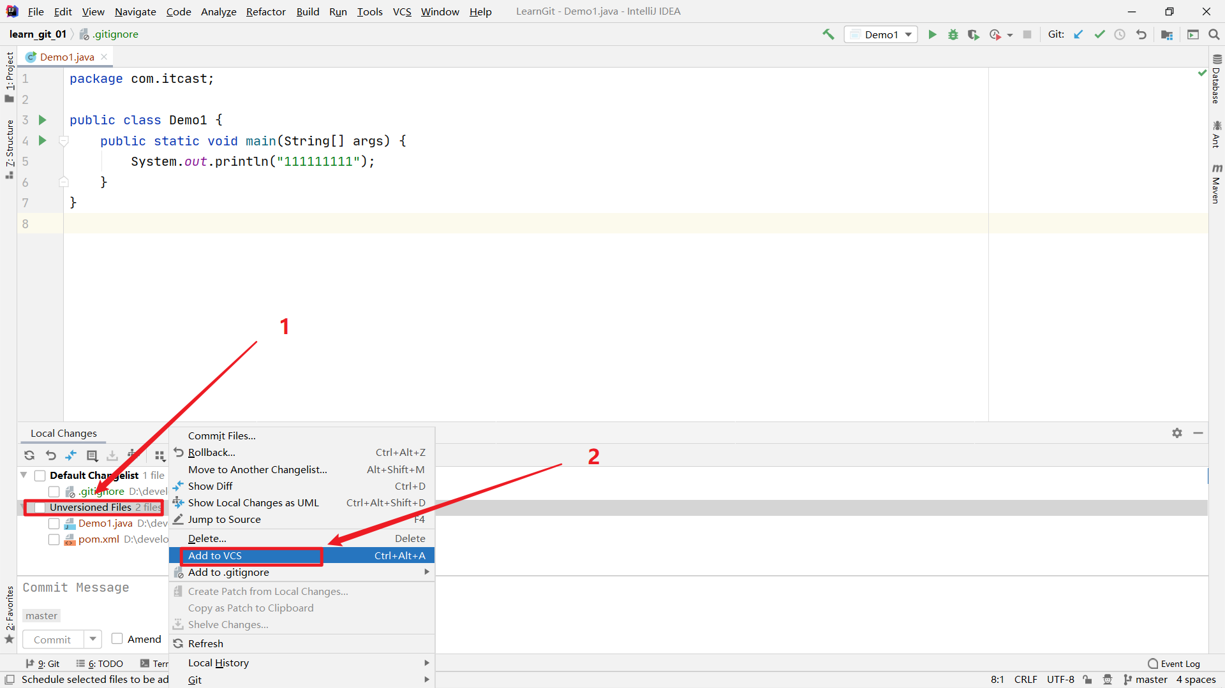Open the Commit button dropdown arrow
Image resolution: width=1225 pixels, height=688 pixels.
(x=93, y=639)
